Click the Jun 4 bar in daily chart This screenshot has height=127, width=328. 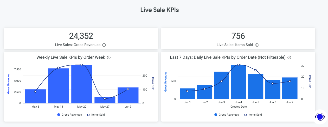click(239, 83)
